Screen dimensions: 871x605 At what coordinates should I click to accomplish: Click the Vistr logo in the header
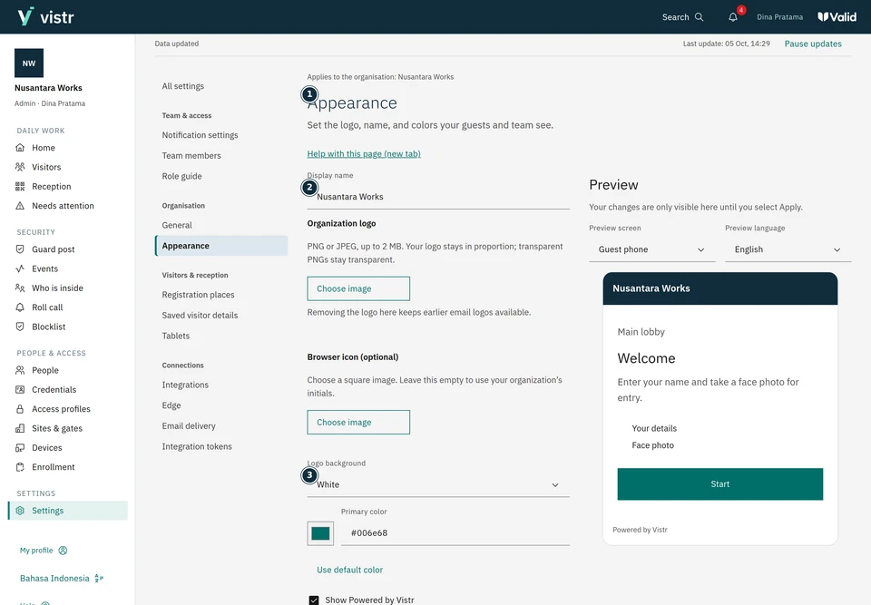coord(45,16)
